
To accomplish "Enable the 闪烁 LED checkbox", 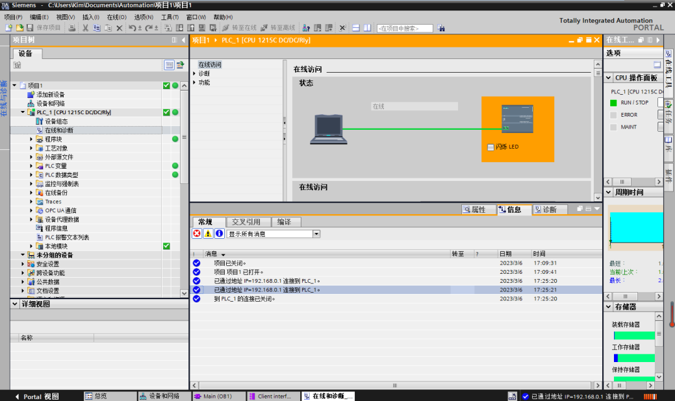I will click(x=490, y=147).
